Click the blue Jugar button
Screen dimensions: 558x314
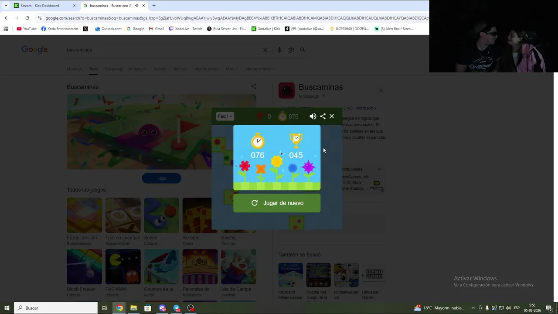tap(161, 178)
